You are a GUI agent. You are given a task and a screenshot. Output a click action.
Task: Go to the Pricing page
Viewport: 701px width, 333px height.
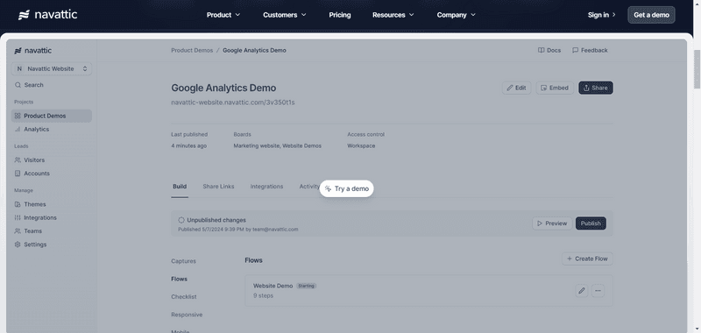340,15
